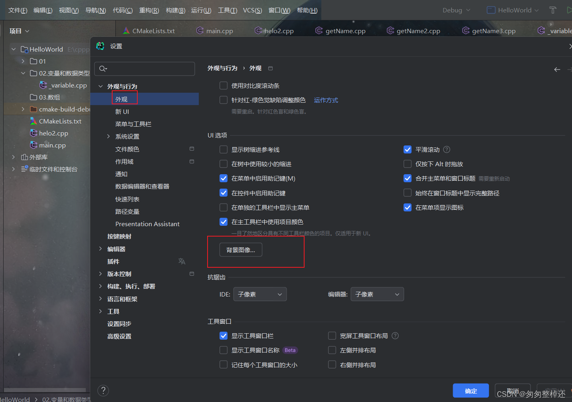This screenshot has height=402, width=572.
Task: Click CMake icon on CMakeLists.txt tab
Action: click(126, 31)
